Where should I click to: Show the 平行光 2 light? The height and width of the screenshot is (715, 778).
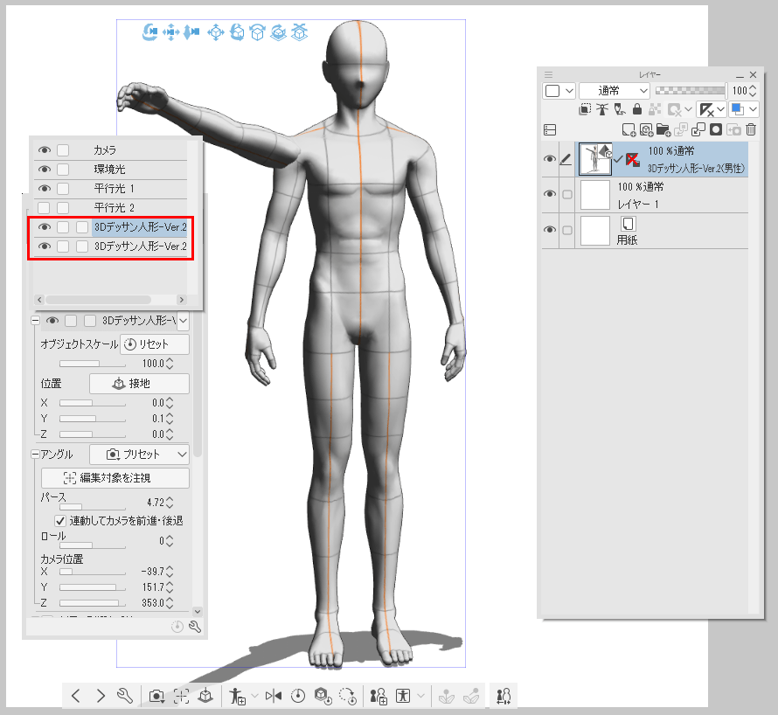point(45,207)
